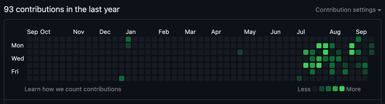Select Monday cell in the Aug label column

pos(332,46)
